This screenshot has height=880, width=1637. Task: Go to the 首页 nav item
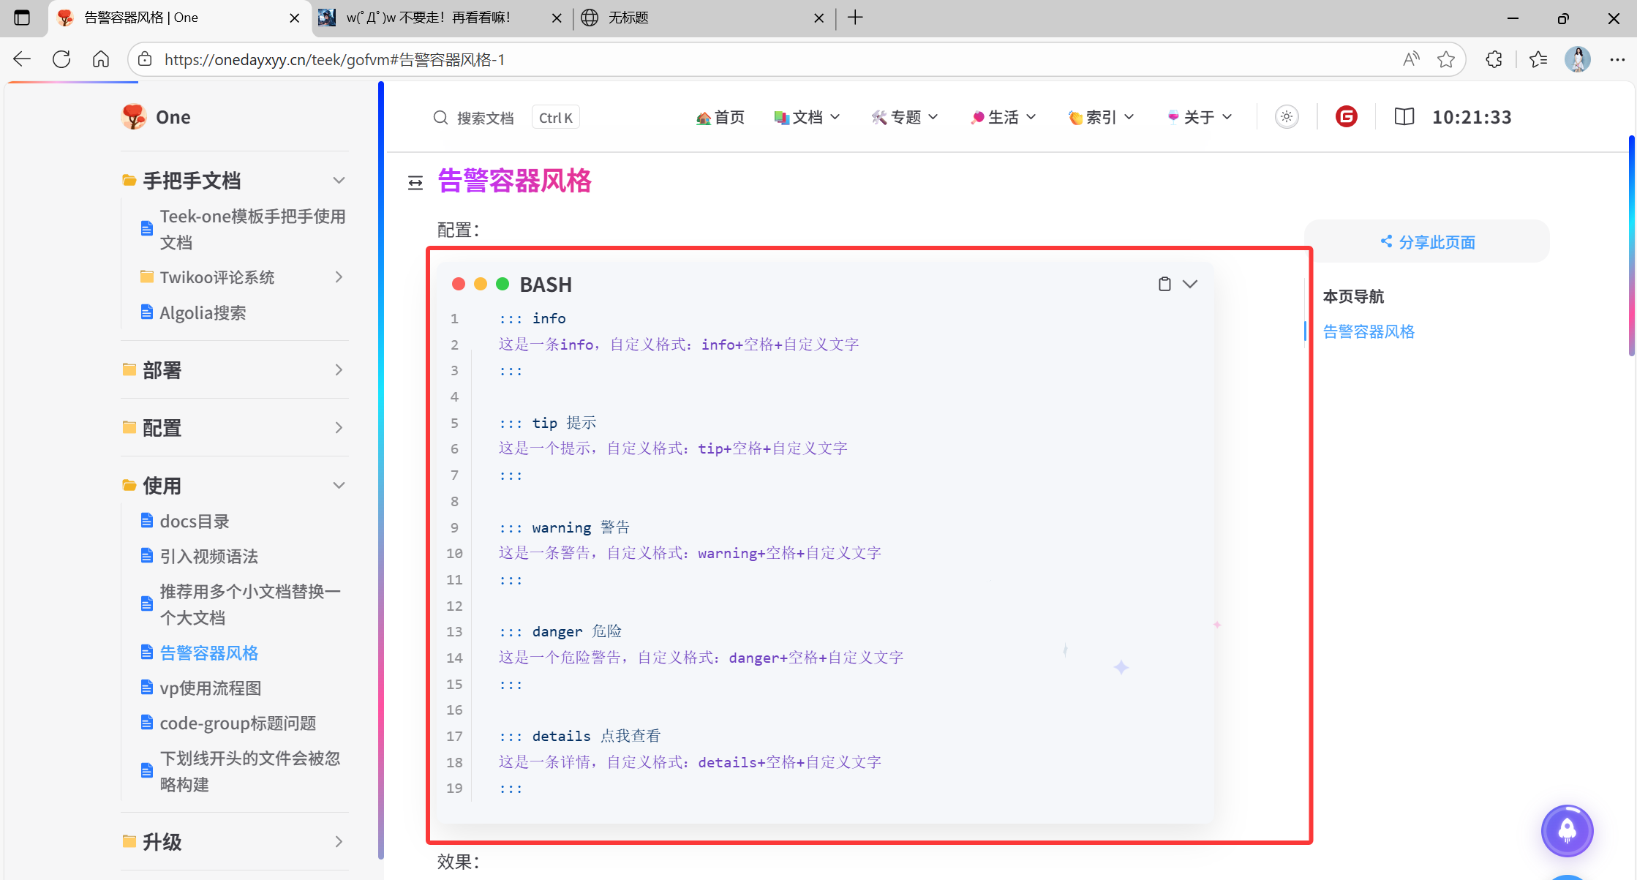click(x=720, y=117)
